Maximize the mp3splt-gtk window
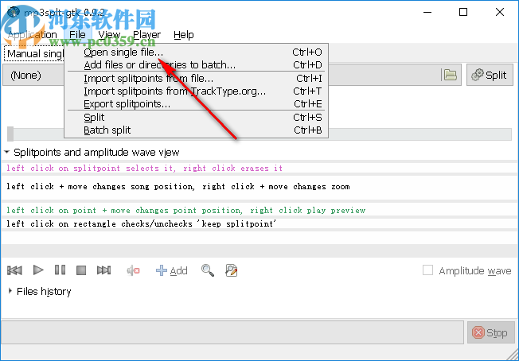 pos(463,12)
